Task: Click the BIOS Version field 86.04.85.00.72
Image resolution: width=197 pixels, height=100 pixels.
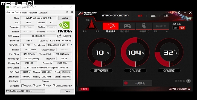Action: (x=39, y=36)
